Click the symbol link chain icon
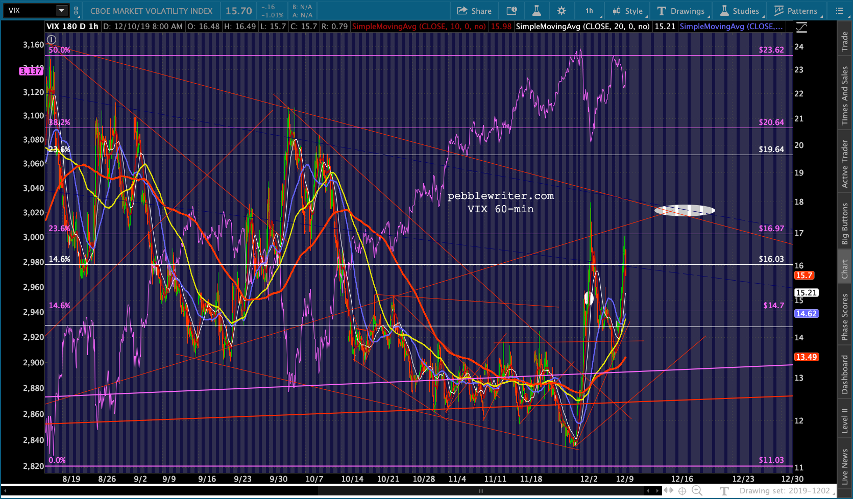 pyautogui.click(x=77, y=11)
